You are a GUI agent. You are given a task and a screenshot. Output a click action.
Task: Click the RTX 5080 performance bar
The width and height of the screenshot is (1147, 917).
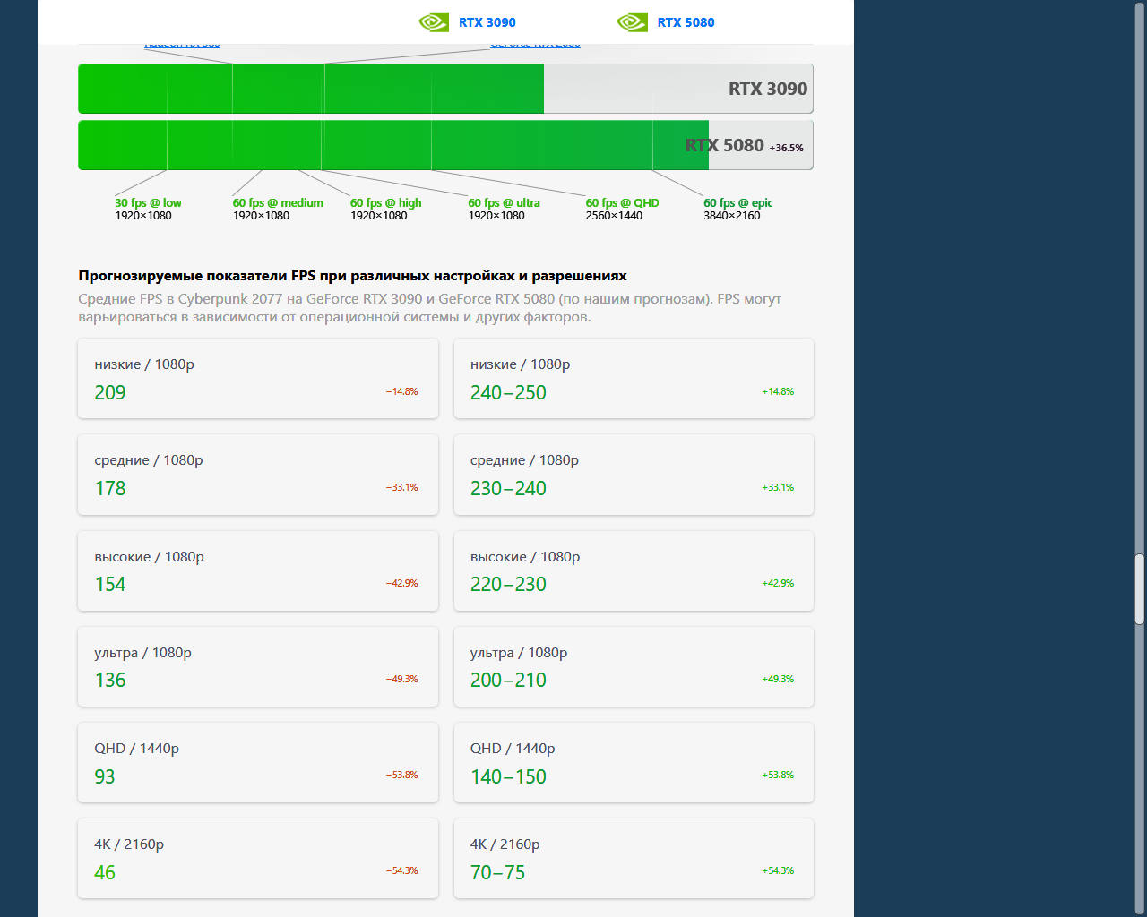point(445,145)
